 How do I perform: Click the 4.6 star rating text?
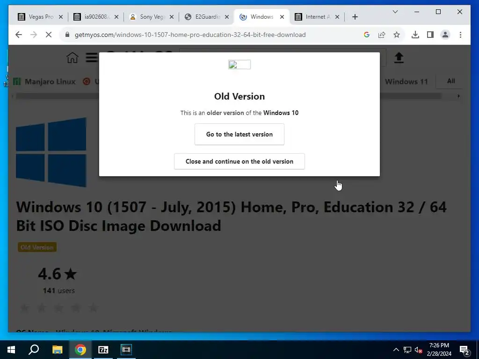click(x=57, y=274)
